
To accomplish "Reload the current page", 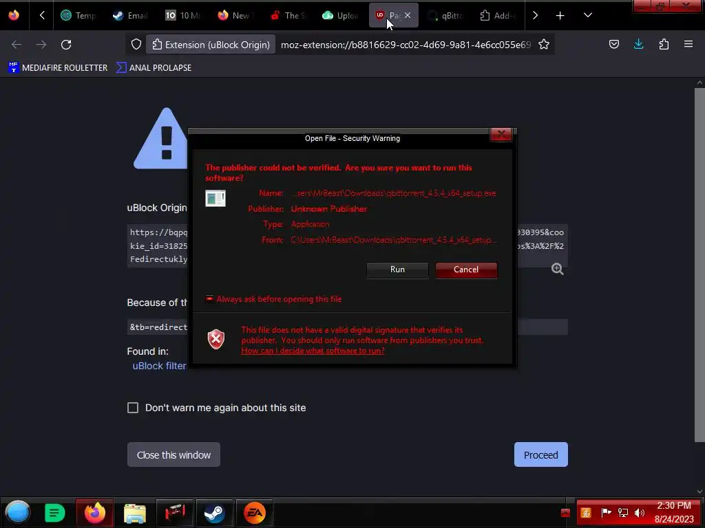I will [66, 45].
